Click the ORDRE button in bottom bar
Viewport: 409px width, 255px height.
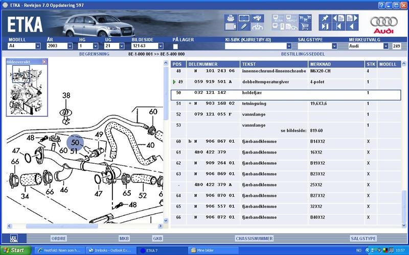pos(59,238)
